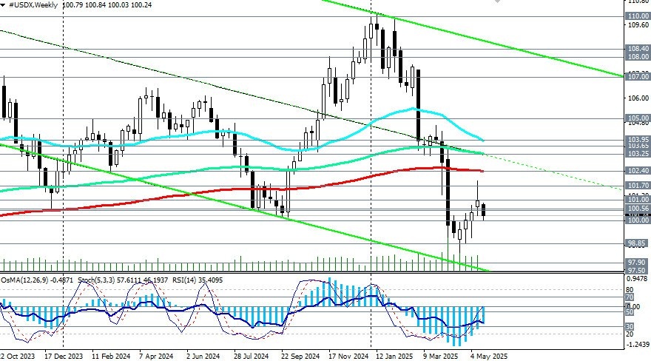Image resolution: width=651 pixels, height=361 pixels.
Task: Select the 103.25 price level label
Action: coord(637,154)
